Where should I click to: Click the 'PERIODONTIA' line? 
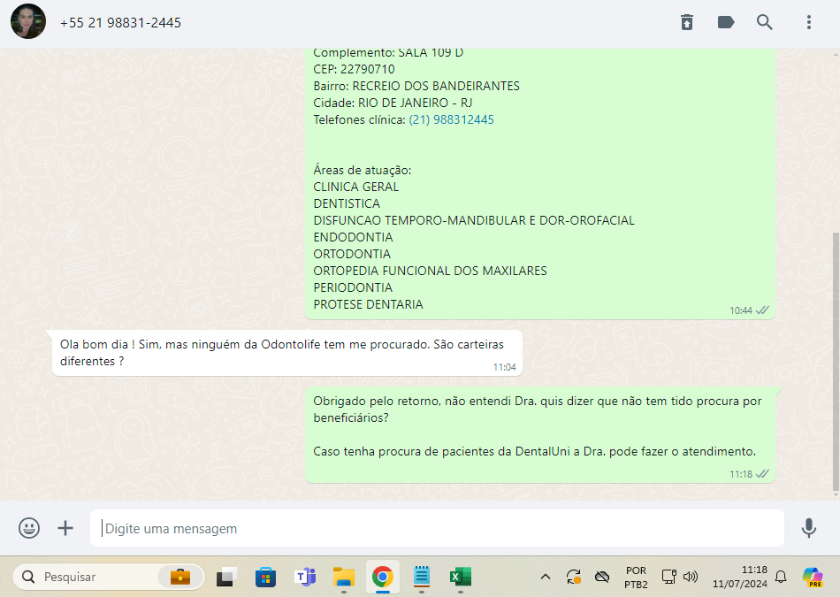click(x=353, y=287)
